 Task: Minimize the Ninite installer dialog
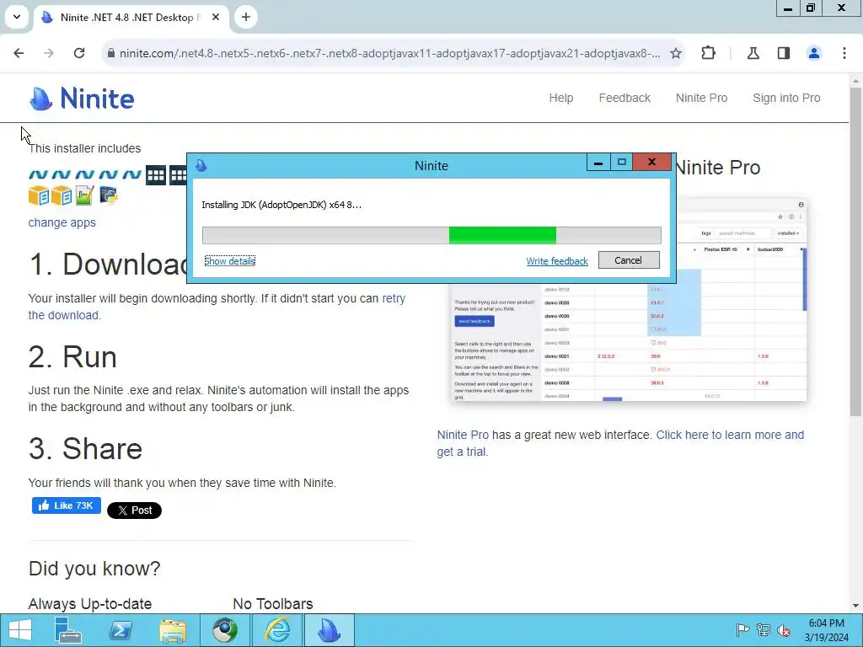[x=598, y=163]
